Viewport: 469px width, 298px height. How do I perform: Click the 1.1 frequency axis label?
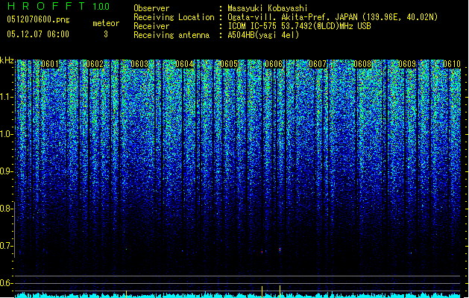pyautogui.click(x=7, y=97)
